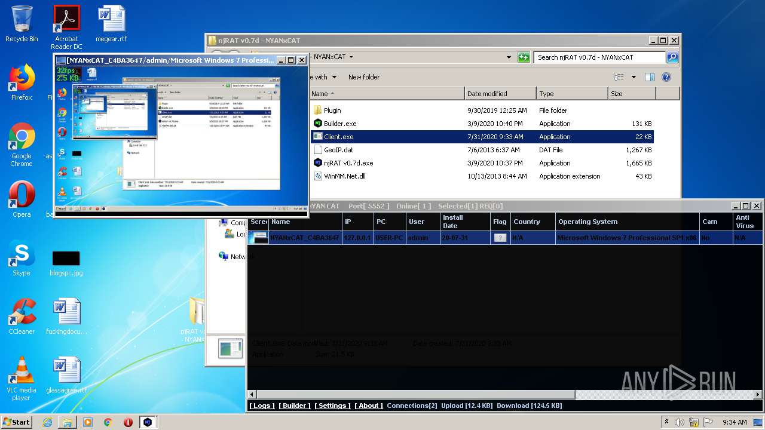
Task: Click the njRAT taskbar icon
Action: tap(148, 422)
